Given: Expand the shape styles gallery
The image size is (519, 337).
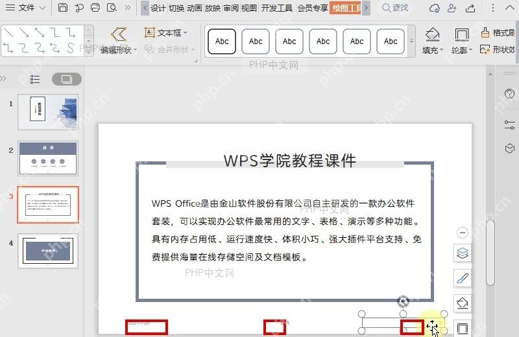Looking at the screenshot, I should 411,41.
